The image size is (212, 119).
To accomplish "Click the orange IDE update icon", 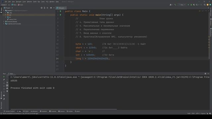I will click(x=208, y=5).
